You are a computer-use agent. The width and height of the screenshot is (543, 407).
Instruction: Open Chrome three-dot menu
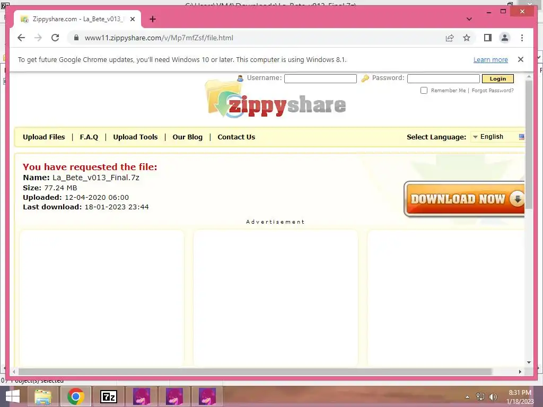coord(522,38)
